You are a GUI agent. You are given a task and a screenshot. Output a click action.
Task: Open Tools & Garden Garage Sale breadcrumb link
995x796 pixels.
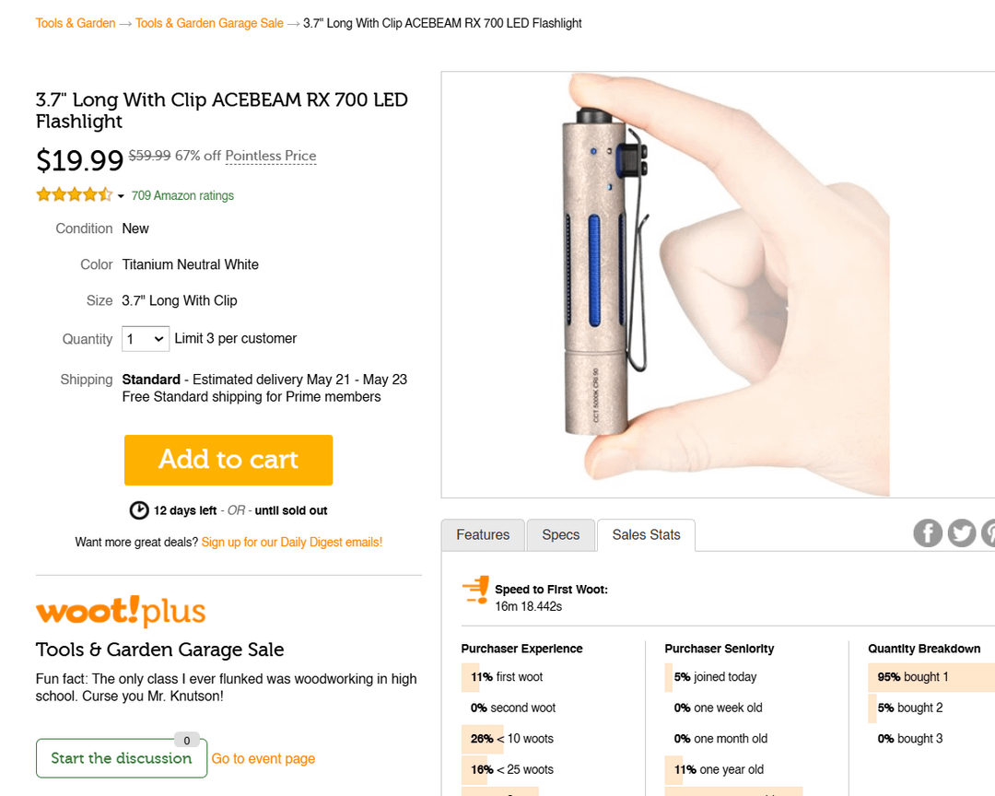coord(209,23)
